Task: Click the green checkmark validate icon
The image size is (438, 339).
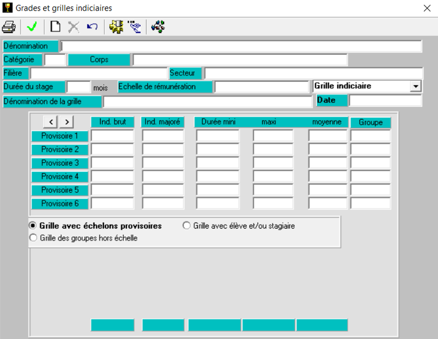Action: click(x=32, y=26)
